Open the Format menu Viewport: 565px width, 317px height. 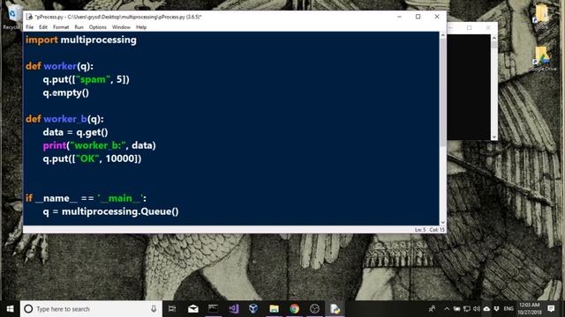click(61, 27)
